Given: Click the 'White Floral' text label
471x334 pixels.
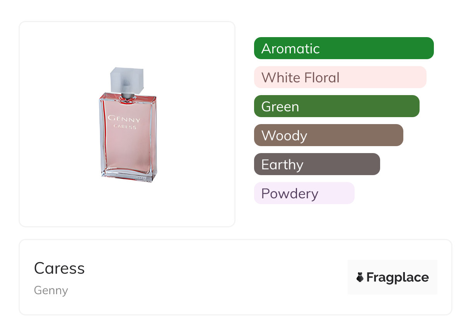Looking at the screenshot, I should tap(300, 77).
